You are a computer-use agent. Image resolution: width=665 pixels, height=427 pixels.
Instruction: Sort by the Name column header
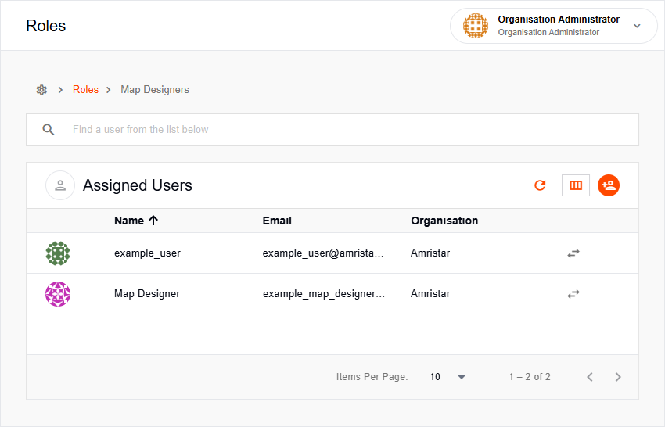coord(129,221)
